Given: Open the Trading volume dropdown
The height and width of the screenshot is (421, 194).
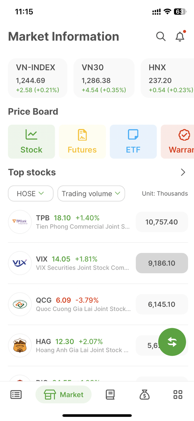Looking at the screenshot, I should [x=91, y=193].
